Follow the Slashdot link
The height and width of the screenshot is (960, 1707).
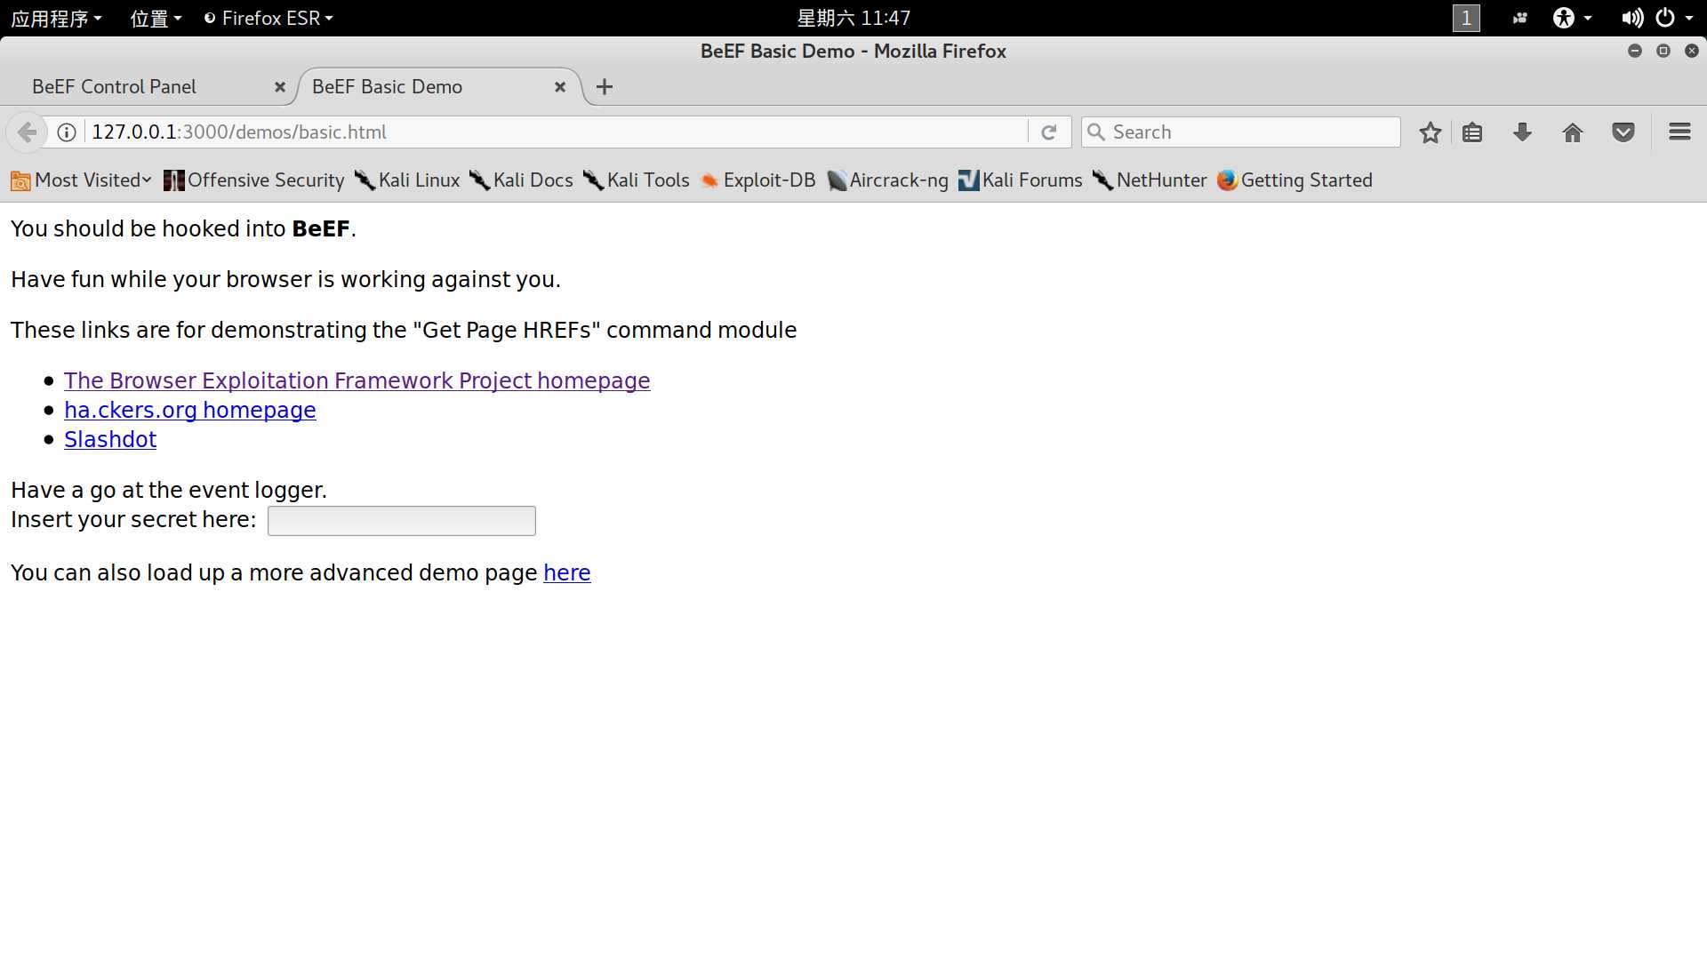[110, 439]
